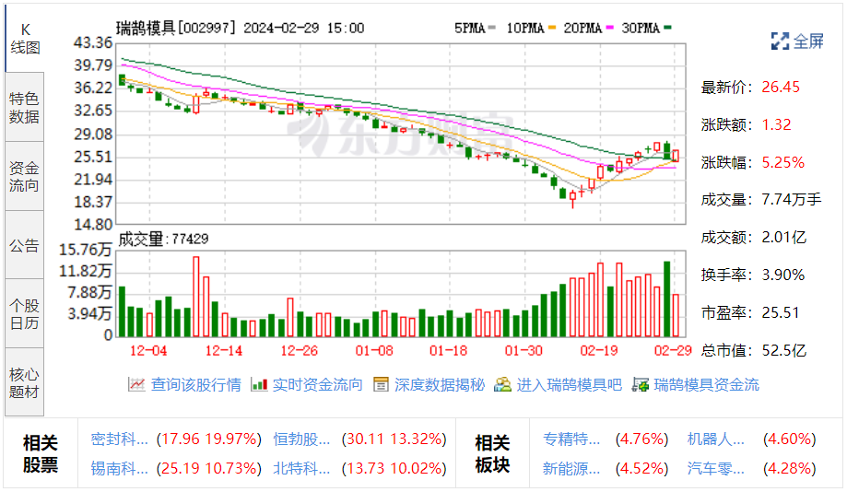847x492 pixels.
Task: Click the turnover value 2.01亿
Action: pos(783,237)
